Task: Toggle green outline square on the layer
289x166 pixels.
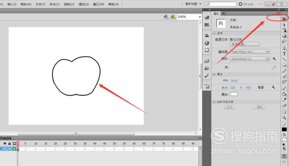Action: (14, 149)
